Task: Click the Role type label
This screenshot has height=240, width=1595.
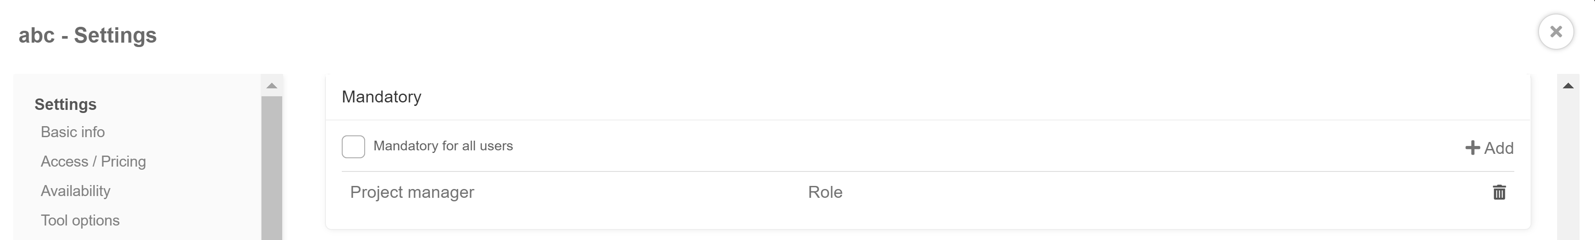Action: click(825, 193)
